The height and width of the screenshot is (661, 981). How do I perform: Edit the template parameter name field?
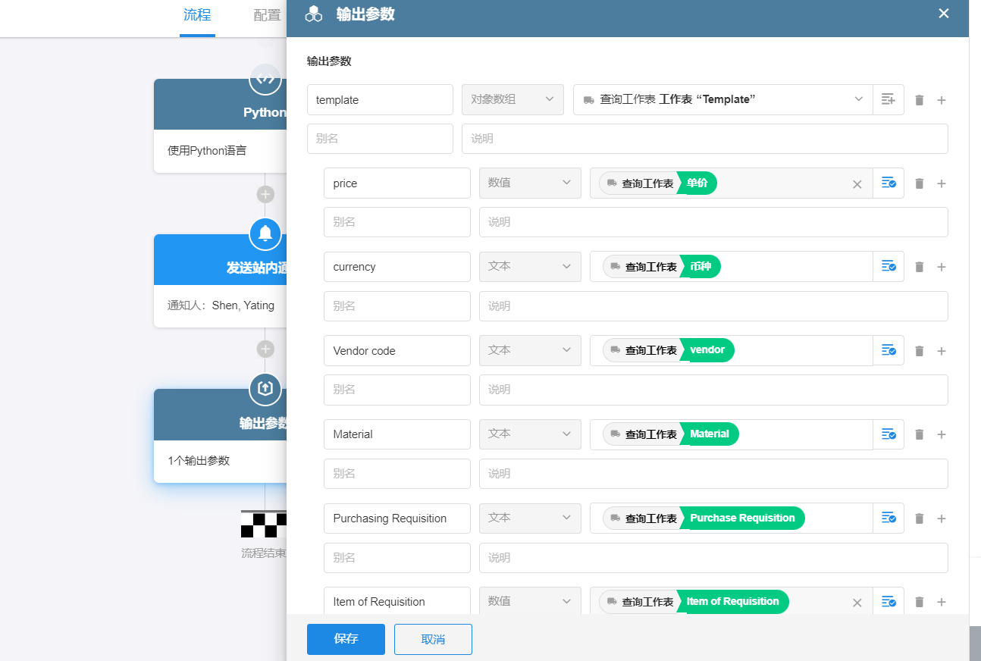(x=380, y=99)
